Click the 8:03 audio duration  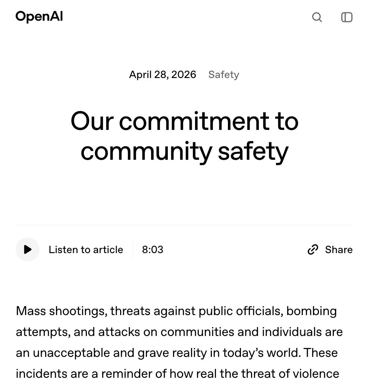[x=153, y=250]
